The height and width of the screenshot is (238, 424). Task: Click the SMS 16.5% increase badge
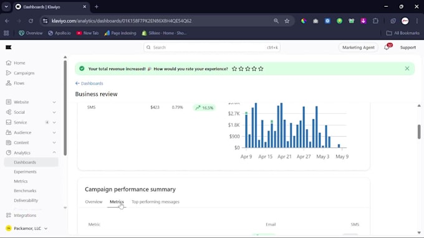pyautogui.click(x=205, y=108)
